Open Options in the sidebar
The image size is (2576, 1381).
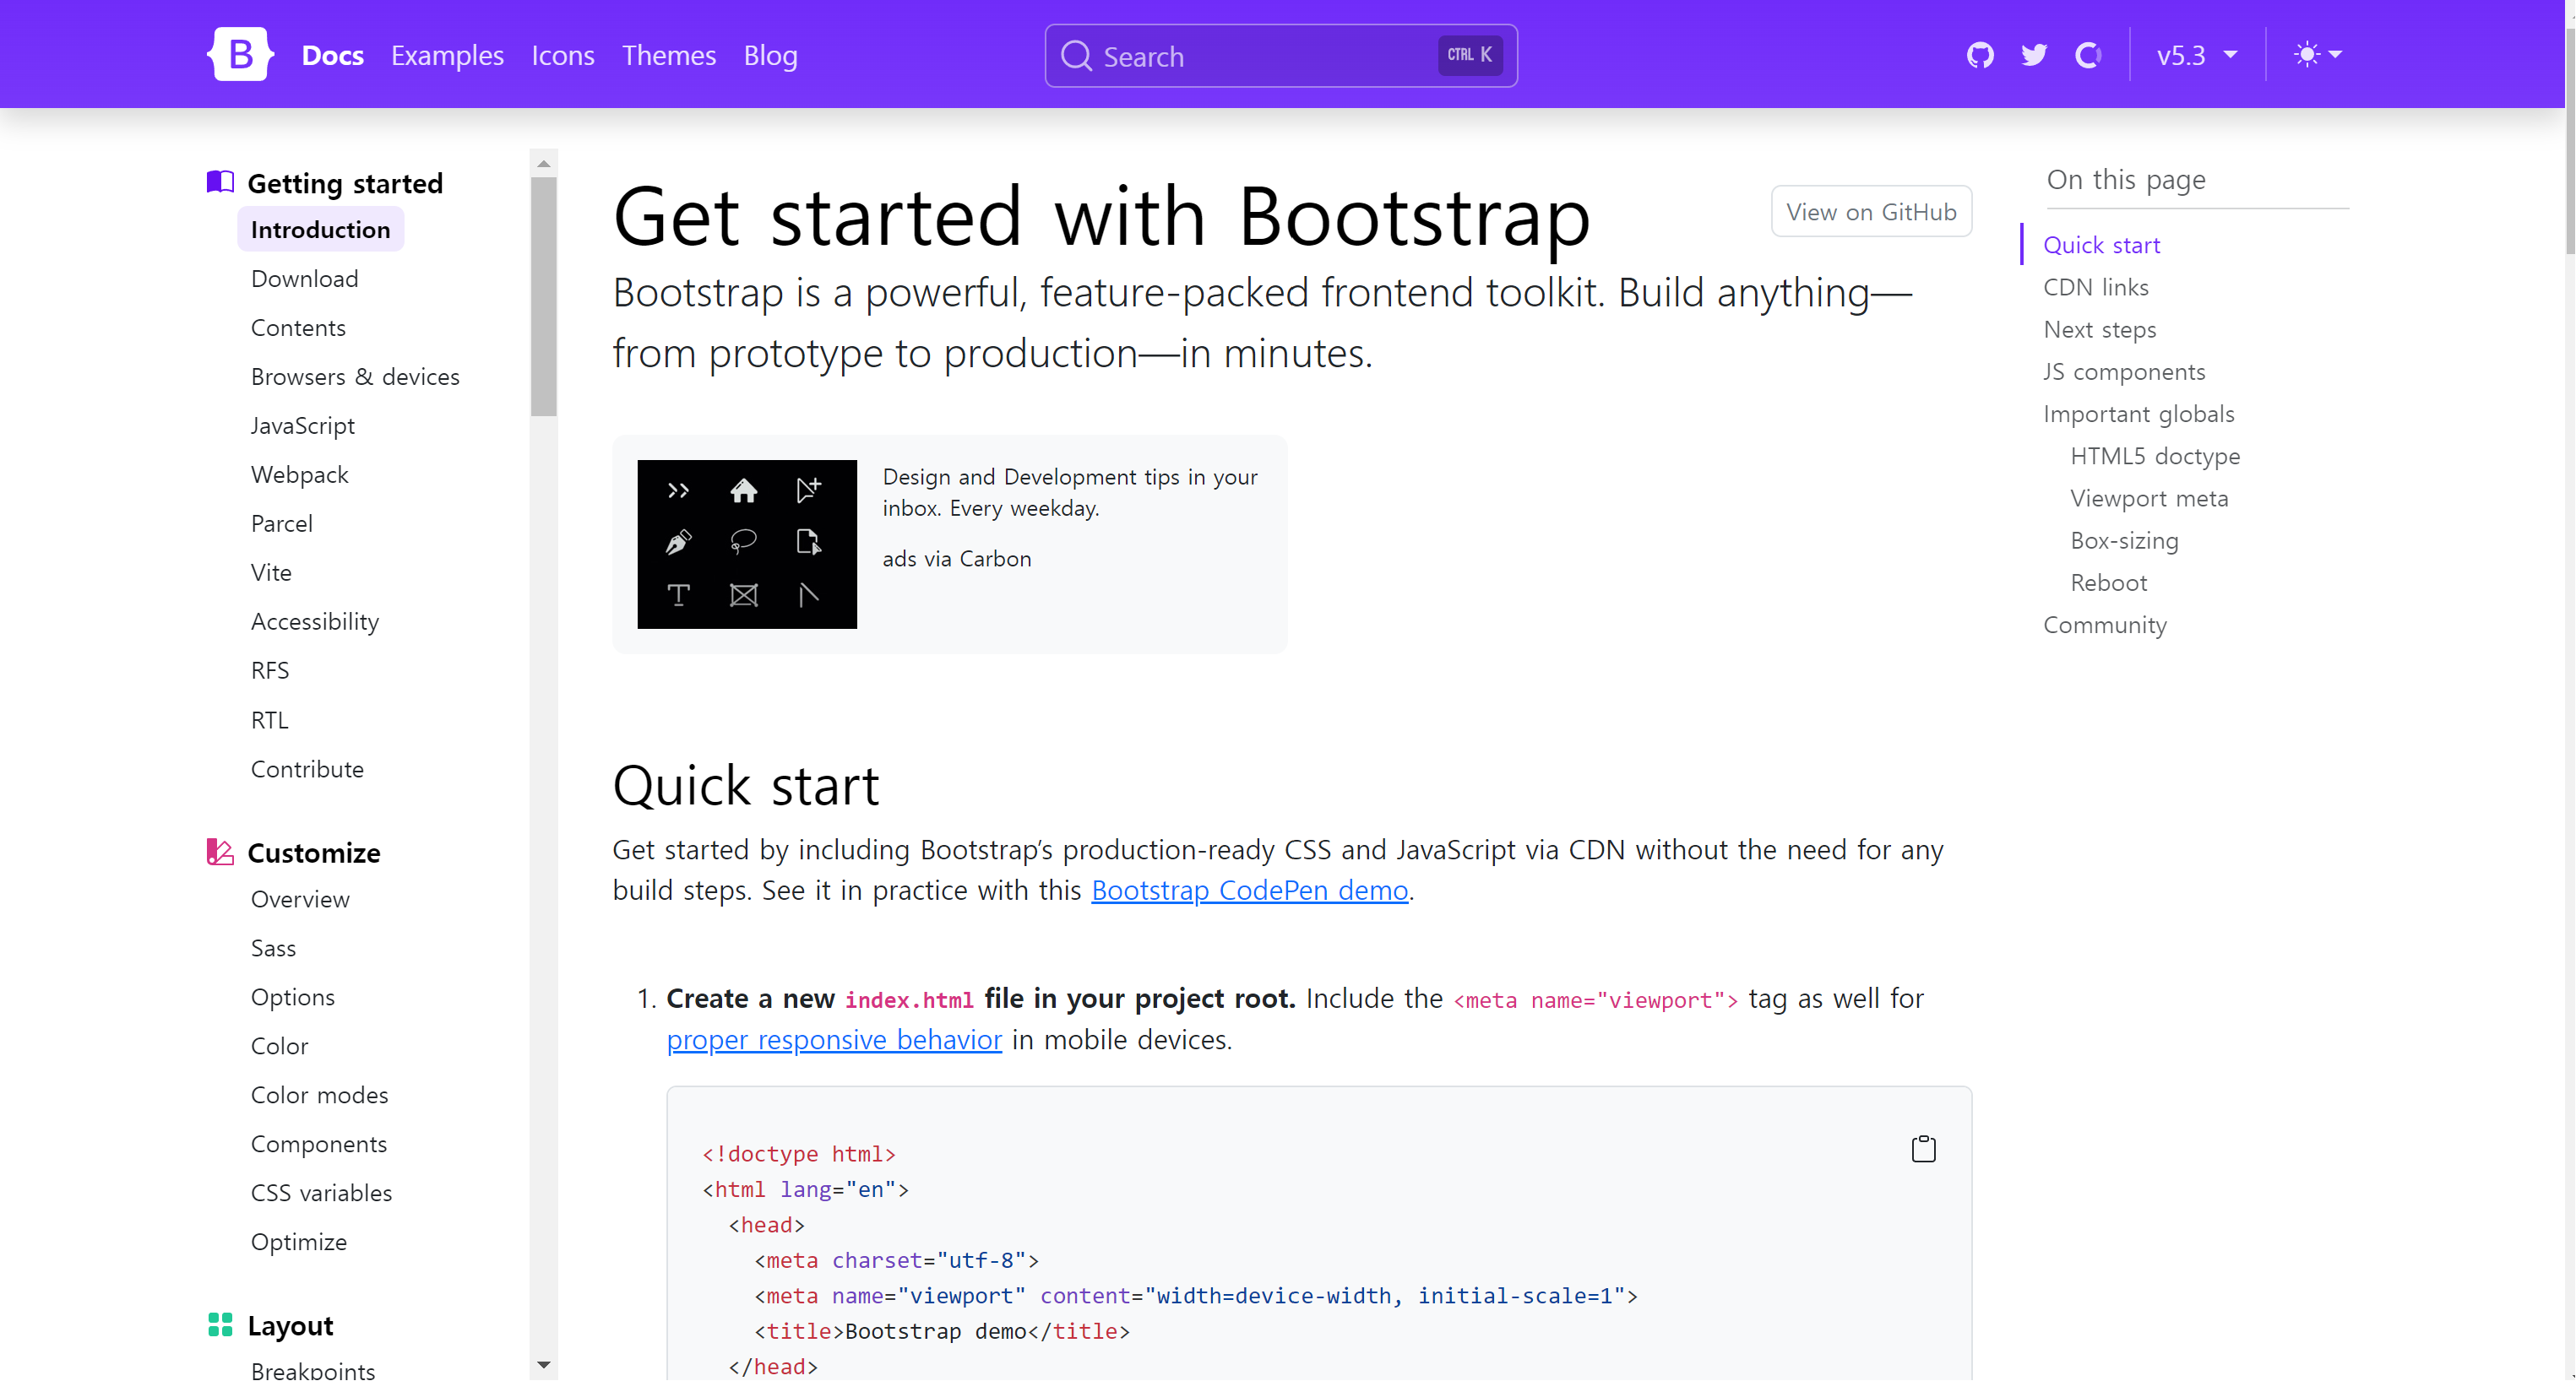click(292, 996)
